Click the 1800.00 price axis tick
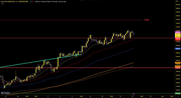 tap(178, 83)
